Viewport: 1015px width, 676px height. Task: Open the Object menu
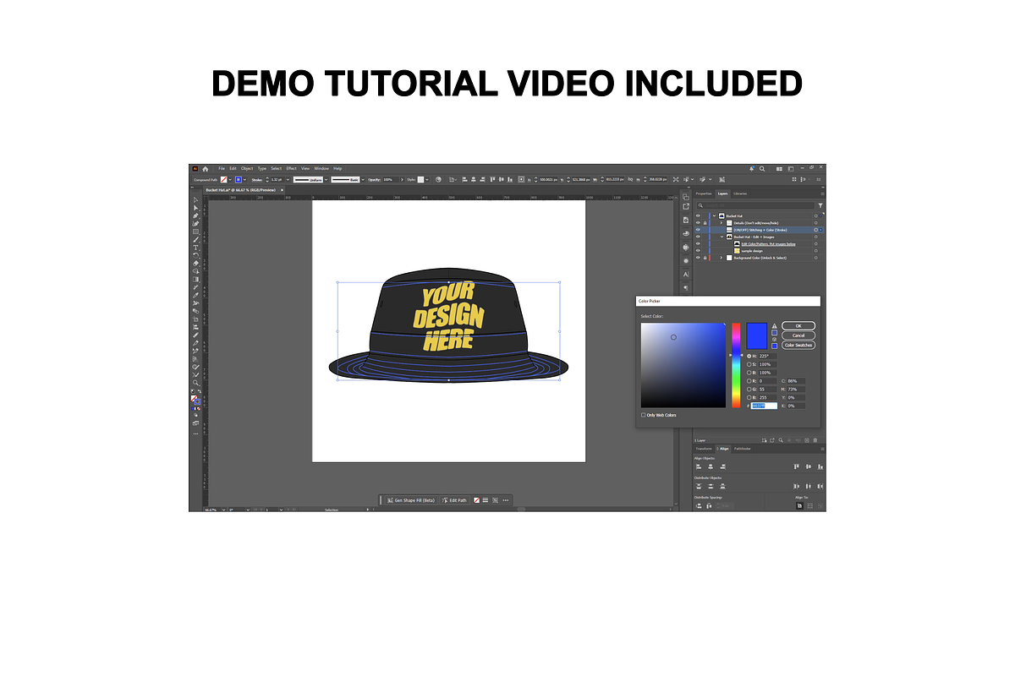(x=247, y=168)
